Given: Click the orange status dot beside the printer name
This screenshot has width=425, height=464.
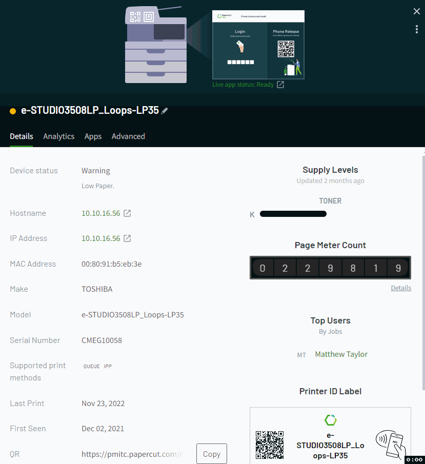Looking at the screenshot, I should coord(13,110).
